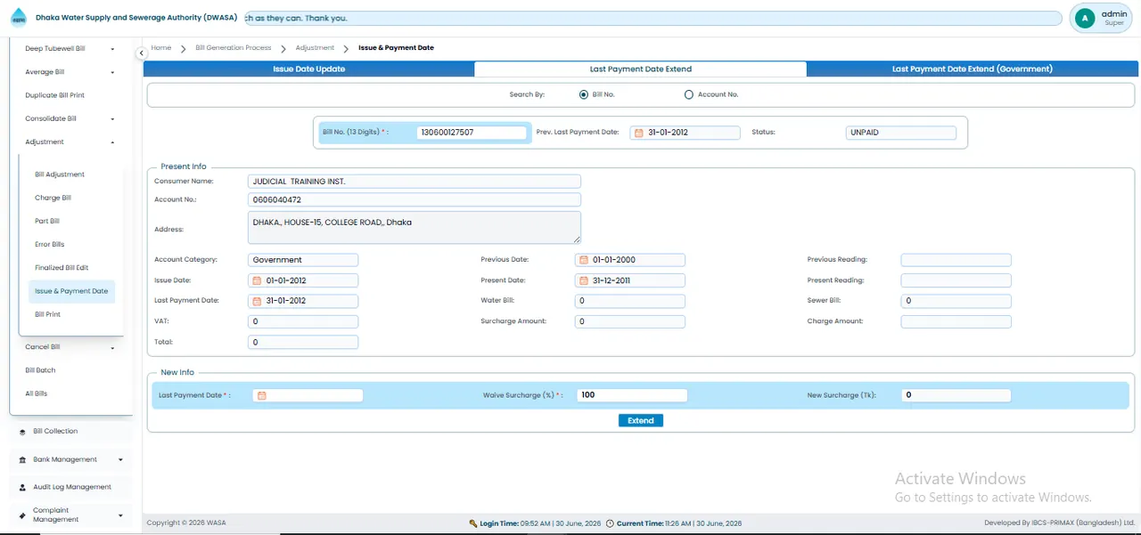Image resolution: width=1141 pixels, height=535 pixels.
Task: Open calendar icon in Previous Date field
Action: 584,260
